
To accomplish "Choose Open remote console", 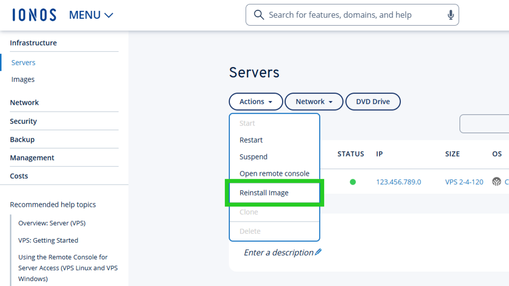I will coord(274,173).
